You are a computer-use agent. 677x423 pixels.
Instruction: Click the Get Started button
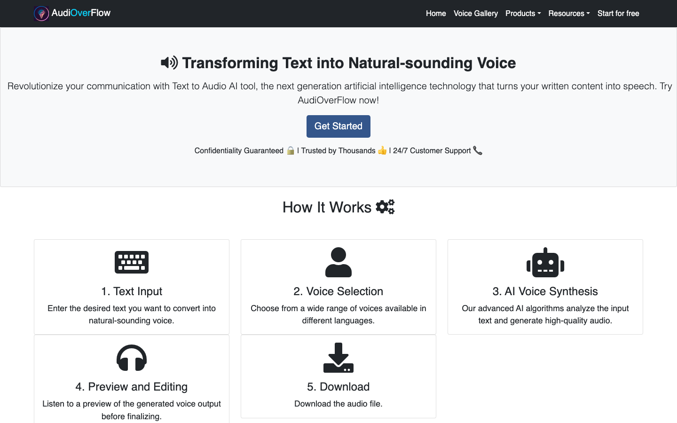click(x=338, y=126)
